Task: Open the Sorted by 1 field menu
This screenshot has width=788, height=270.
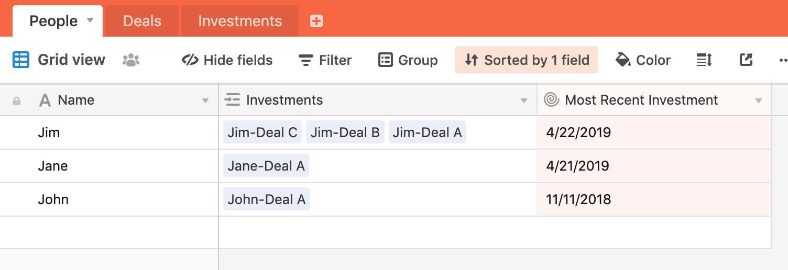Action: [527, 60]
